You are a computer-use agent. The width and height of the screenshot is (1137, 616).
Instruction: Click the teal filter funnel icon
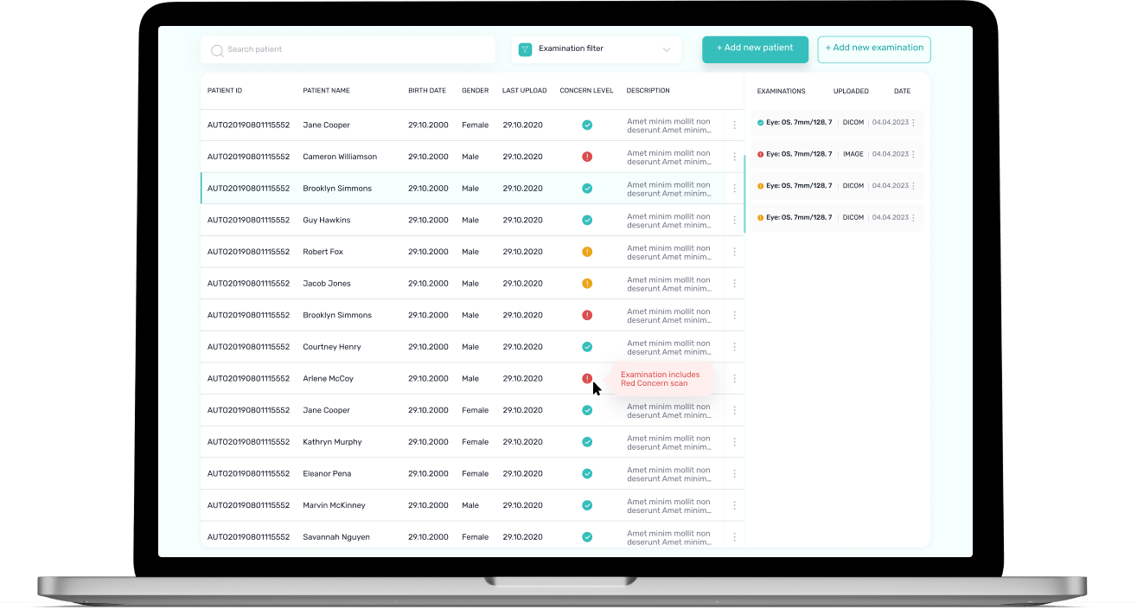point(525,49)
